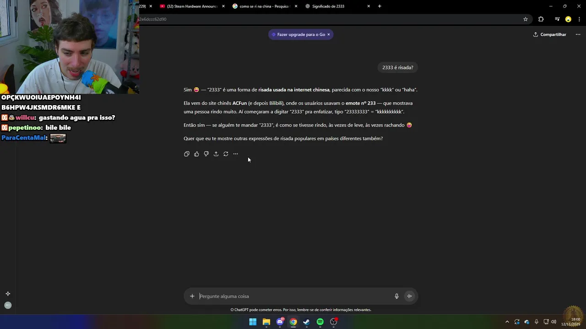Open Chrome's three-dot menu

579,19
